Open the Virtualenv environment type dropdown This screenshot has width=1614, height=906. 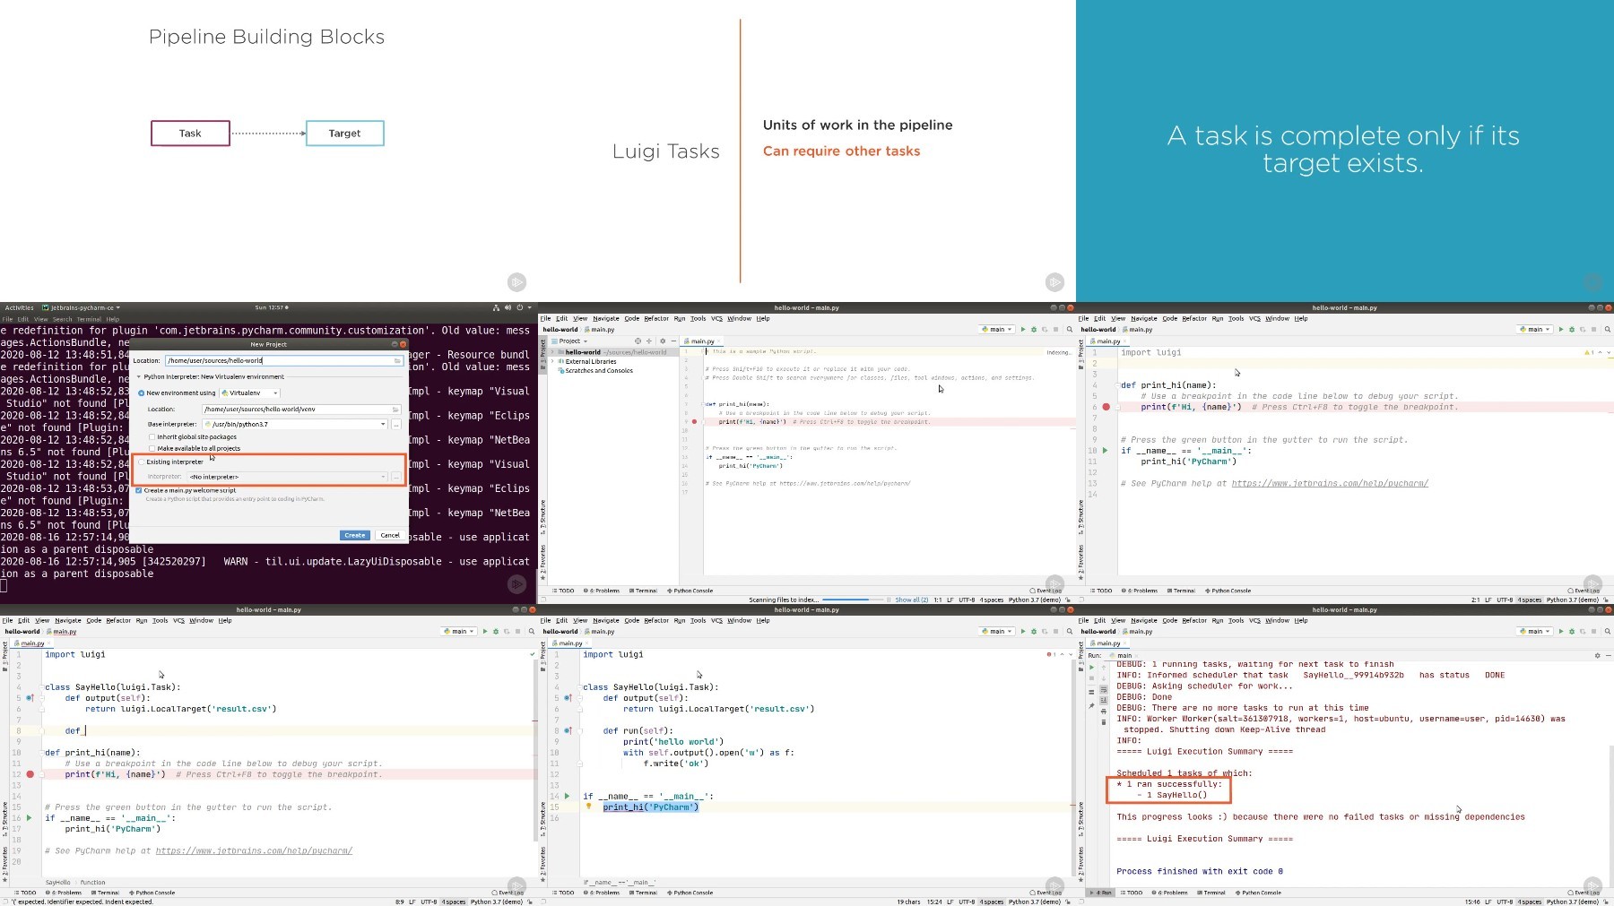[x=250, y=393]
